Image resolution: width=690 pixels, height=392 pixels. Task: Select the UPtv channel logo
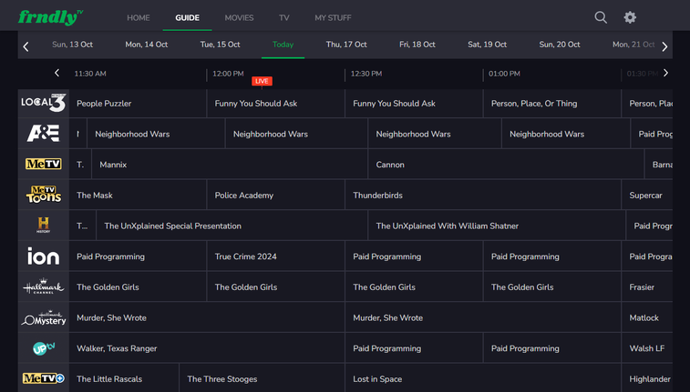pyautogui.click(x=44, y=348)
